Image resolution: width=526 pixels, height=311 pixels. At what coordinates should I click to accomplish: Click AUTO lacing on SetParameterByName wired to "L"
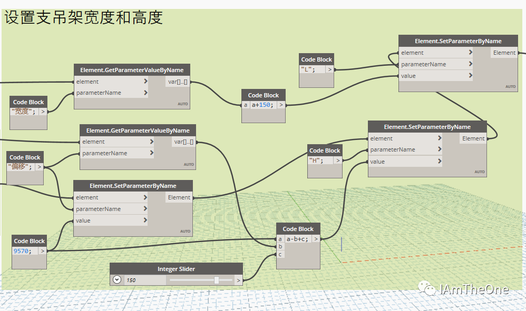tap(511, 86)
